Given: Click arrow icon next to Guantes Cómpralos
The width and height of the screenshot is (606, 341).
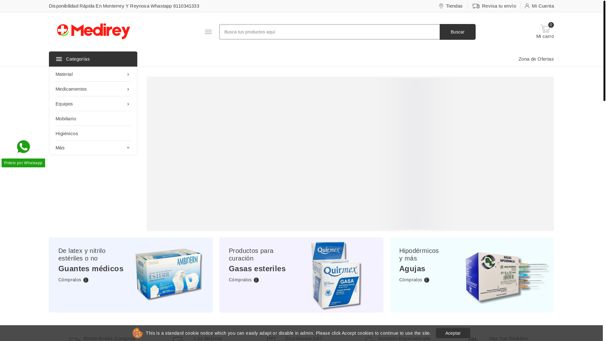Looking at the screenshot, I should [x=86, y=280].
